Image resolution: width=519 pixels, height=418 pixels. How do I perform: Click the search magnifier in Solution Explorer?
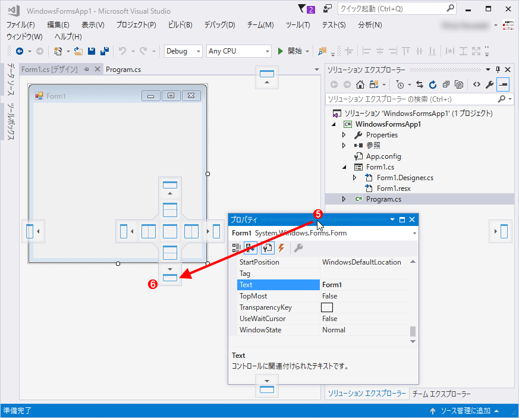[502, 99]
